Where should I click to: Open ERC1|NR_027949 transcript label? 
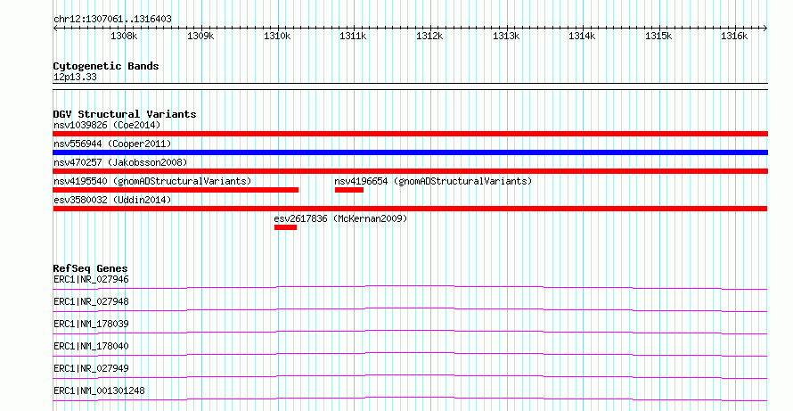click(x=91, y=368)
